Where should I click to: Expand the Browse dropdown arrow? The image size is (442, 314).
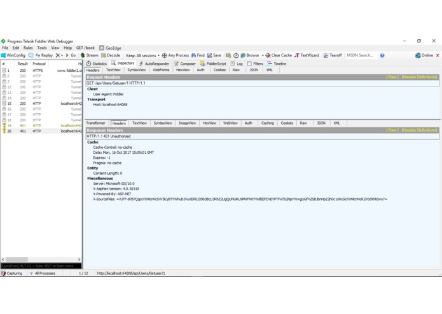pyautogui.click(x=263, y=55)
